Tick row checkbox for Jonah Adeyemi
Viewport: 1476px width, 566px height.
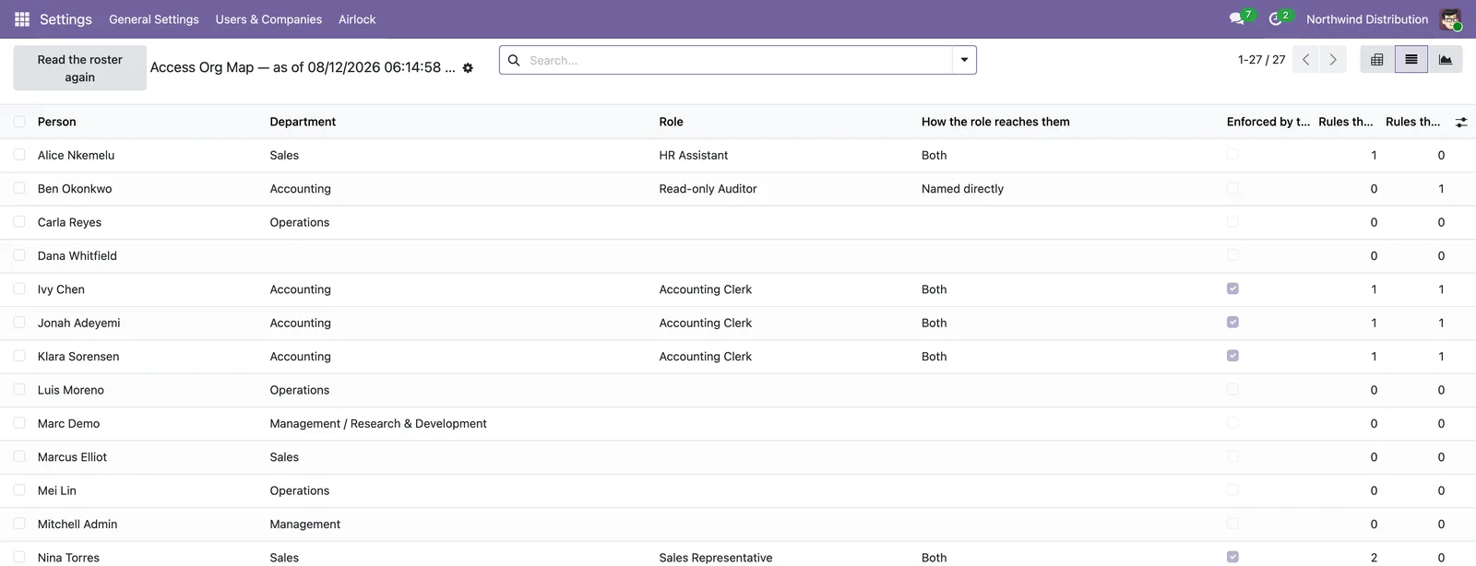[x=19, y=323]
